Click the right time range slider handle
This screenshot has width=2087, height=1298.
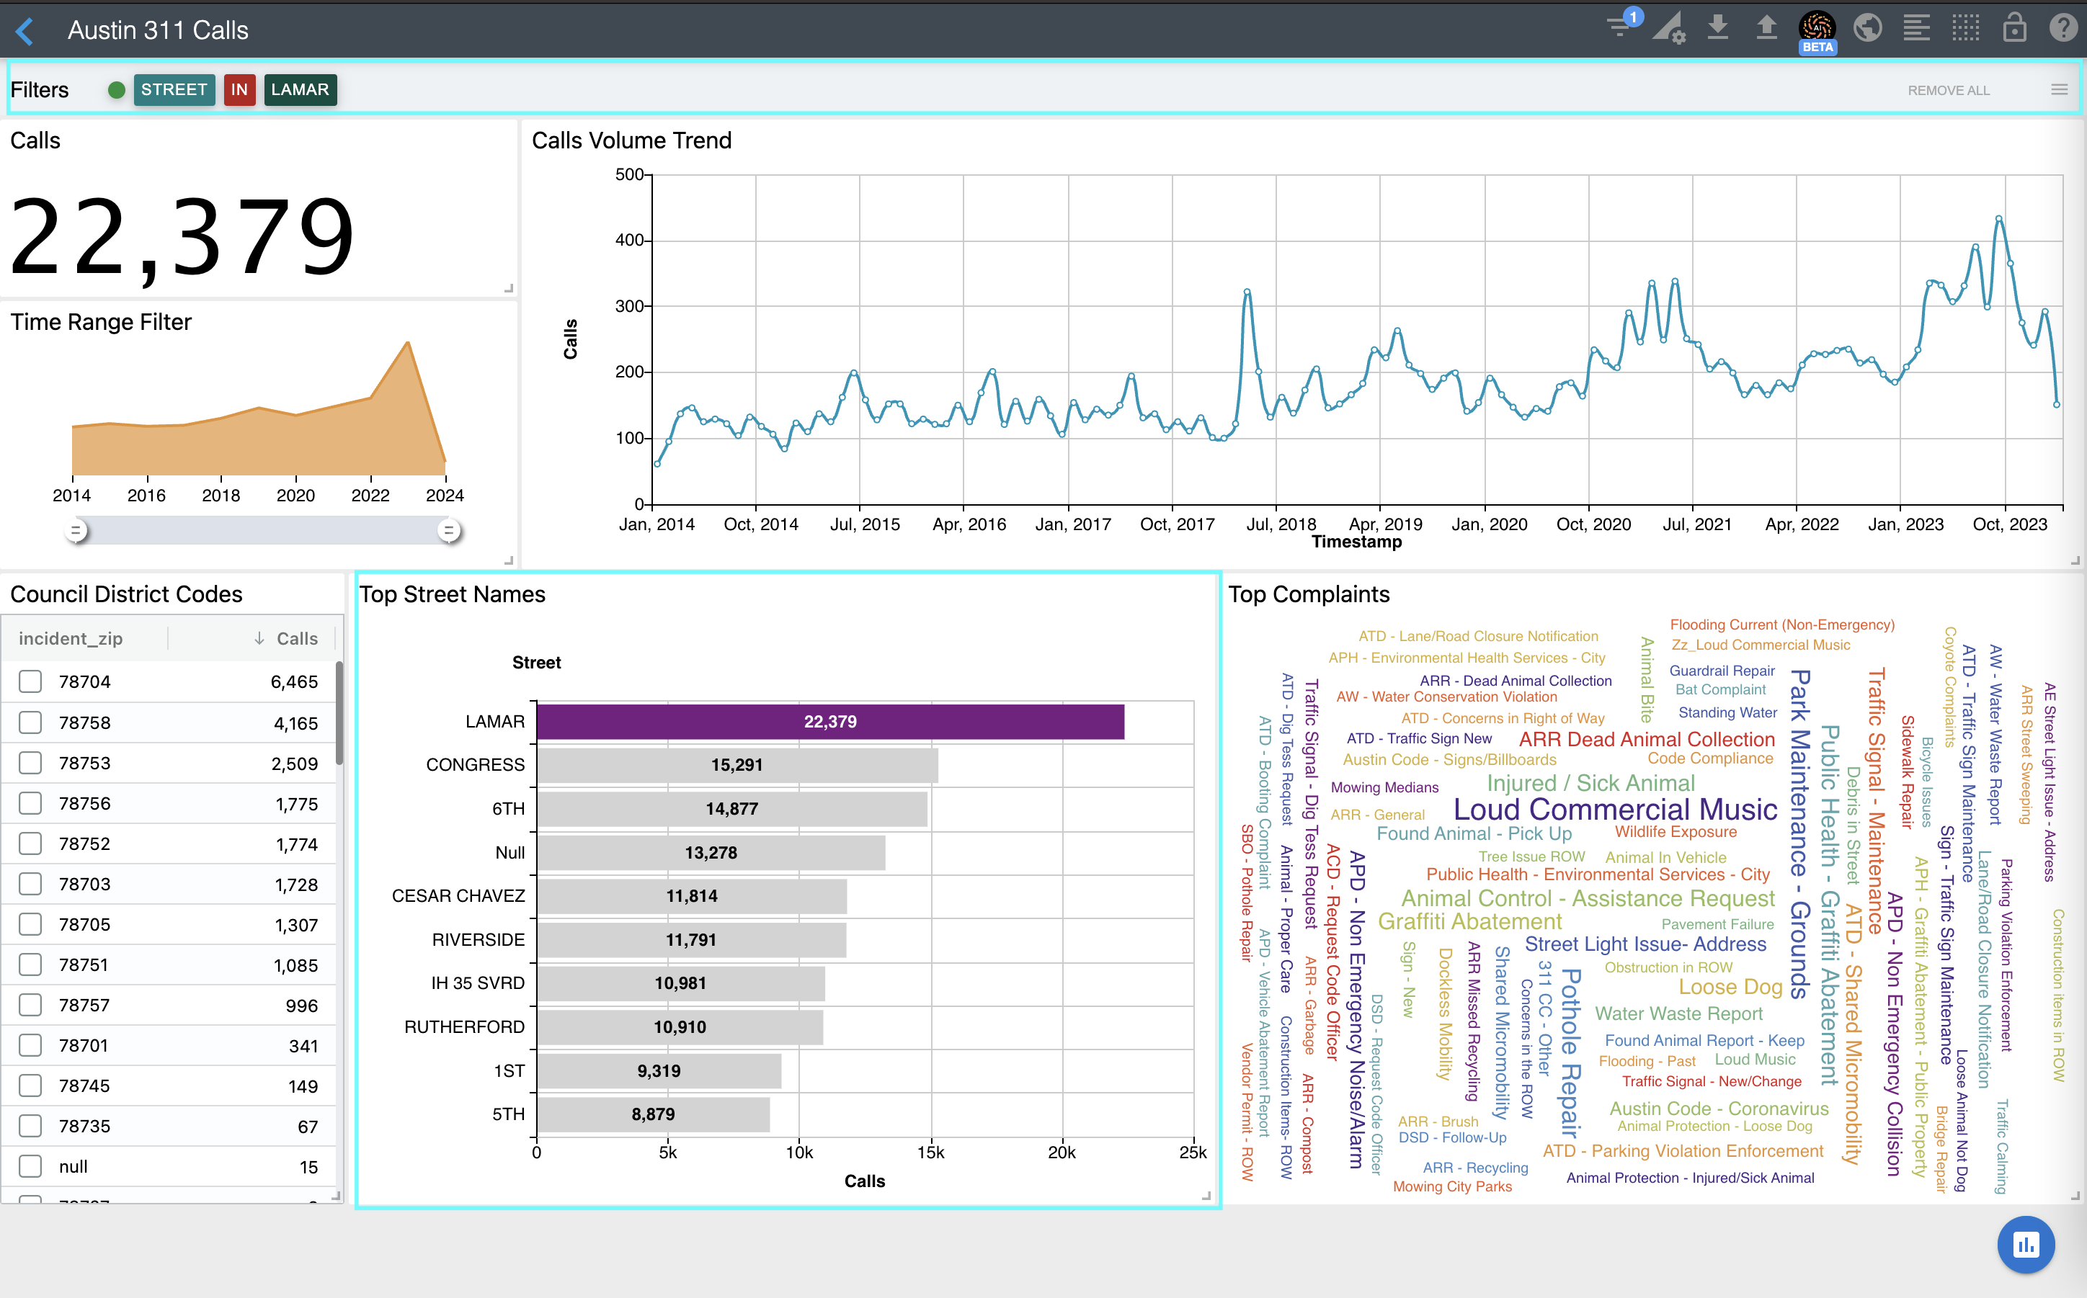click(448, 531)
